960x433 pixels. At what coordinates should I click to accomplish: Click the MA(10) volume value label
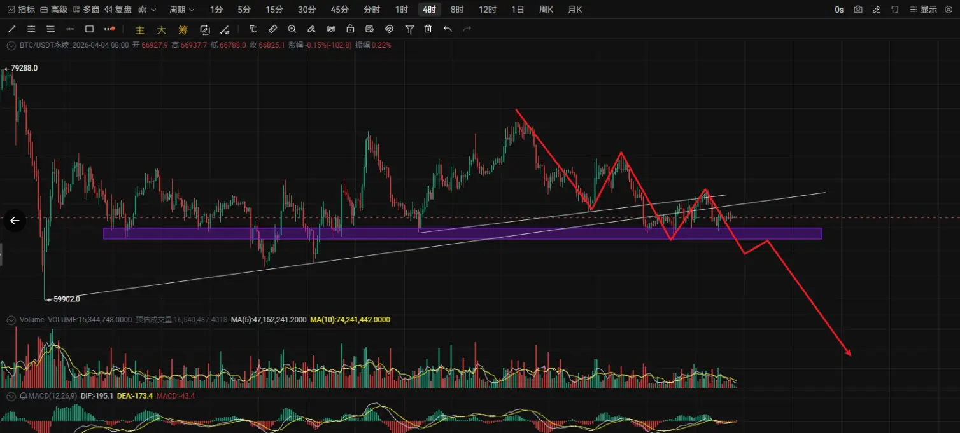(x=350, y=320)
